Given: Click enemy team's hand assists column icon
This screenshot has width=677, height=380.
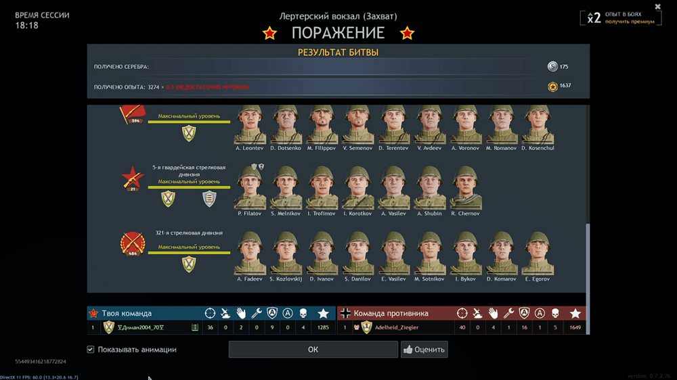Looking at the screenshot, I should tap(493, 313).
